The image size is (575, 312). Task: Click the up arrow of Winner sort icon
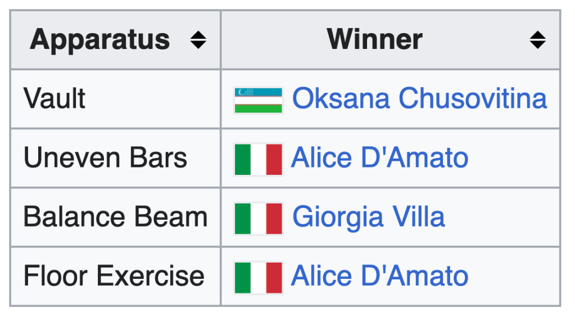(x=537, y=35)
